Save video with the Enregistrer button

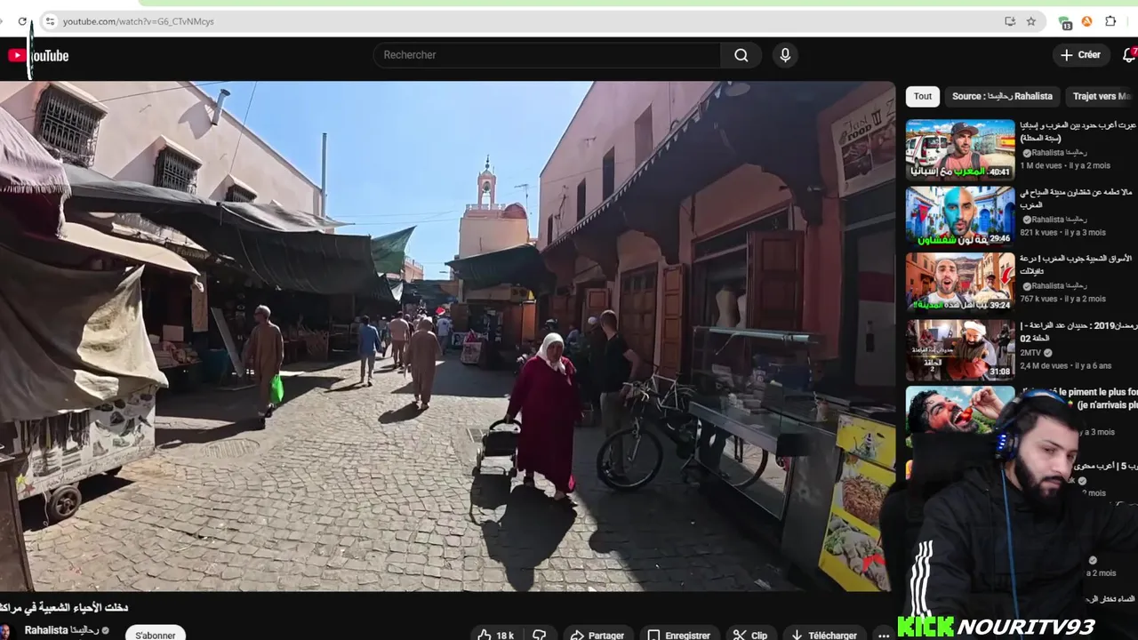pos(679,635)
